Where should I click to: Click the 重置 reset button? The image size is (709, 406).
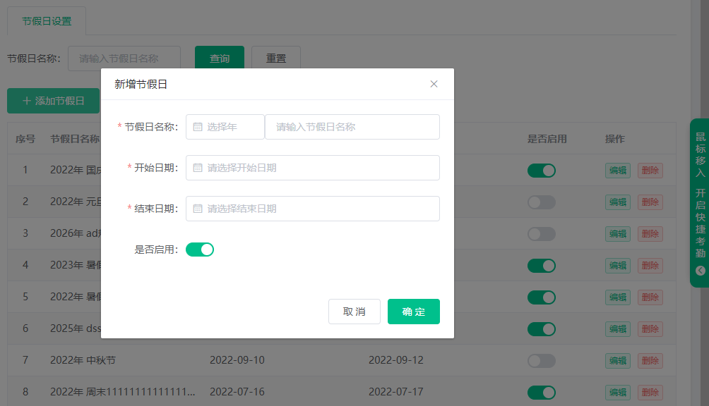(x=275, y=59)
